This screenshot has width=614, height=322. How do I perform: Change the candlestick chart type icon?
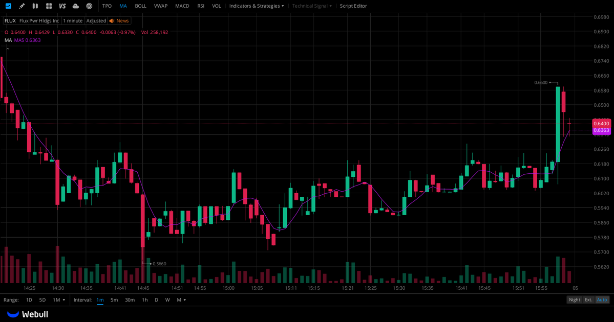(x=35, y=6)
